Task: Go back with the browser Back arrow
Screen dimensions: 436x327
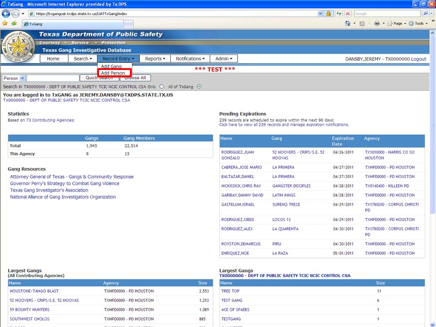Action: (6, 13)
